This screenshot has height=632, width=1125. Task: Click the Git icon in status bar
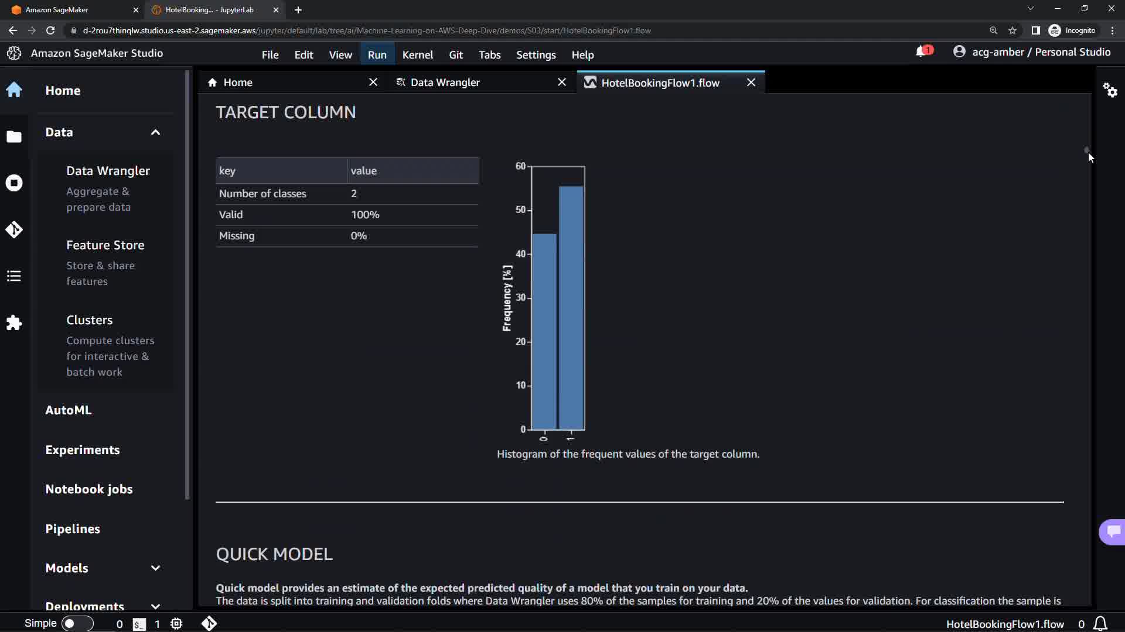pyautogui.click(x=209, y=624)
